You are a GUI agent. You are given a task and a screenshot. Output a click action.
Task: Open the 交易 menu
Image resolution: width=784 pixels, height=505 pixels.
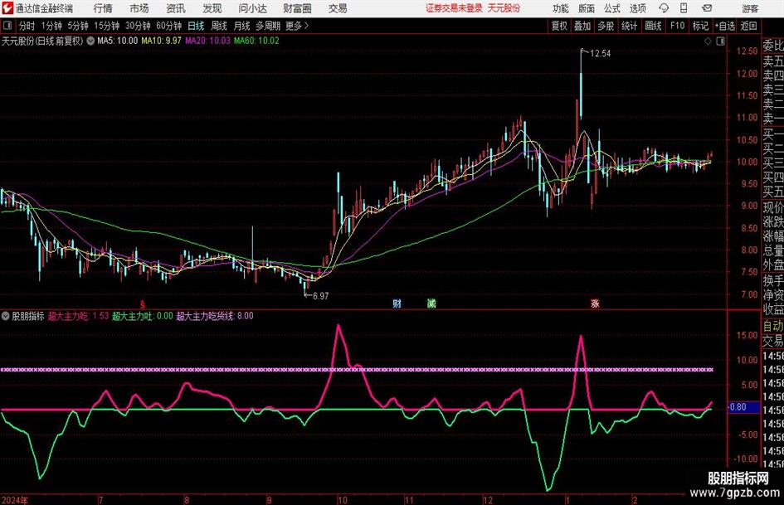click(338, 8)
